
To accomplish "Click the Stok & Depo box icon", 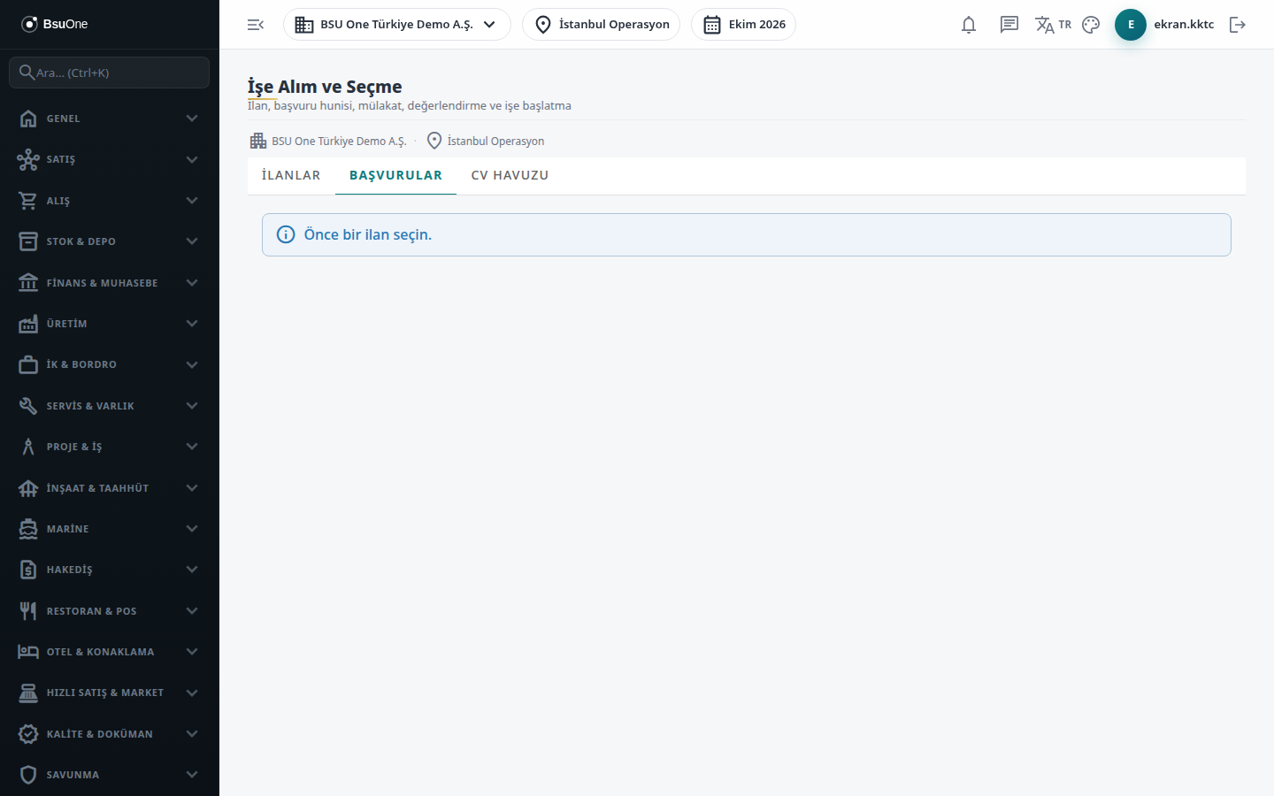I will 28,241.
